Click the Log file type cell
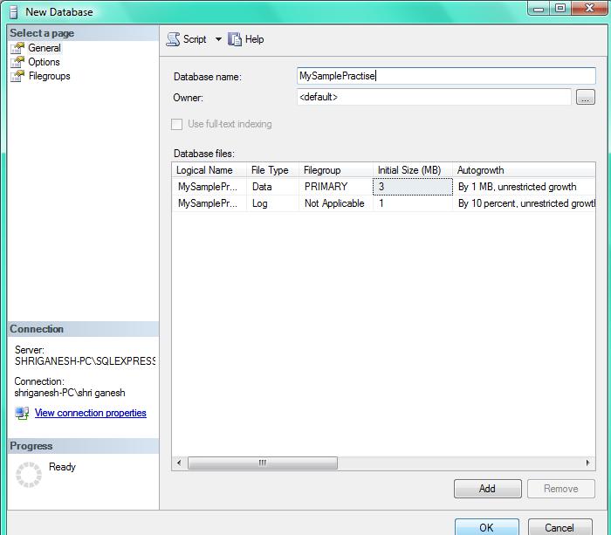This screenshot has width=611, height=535. coord(272,203)
